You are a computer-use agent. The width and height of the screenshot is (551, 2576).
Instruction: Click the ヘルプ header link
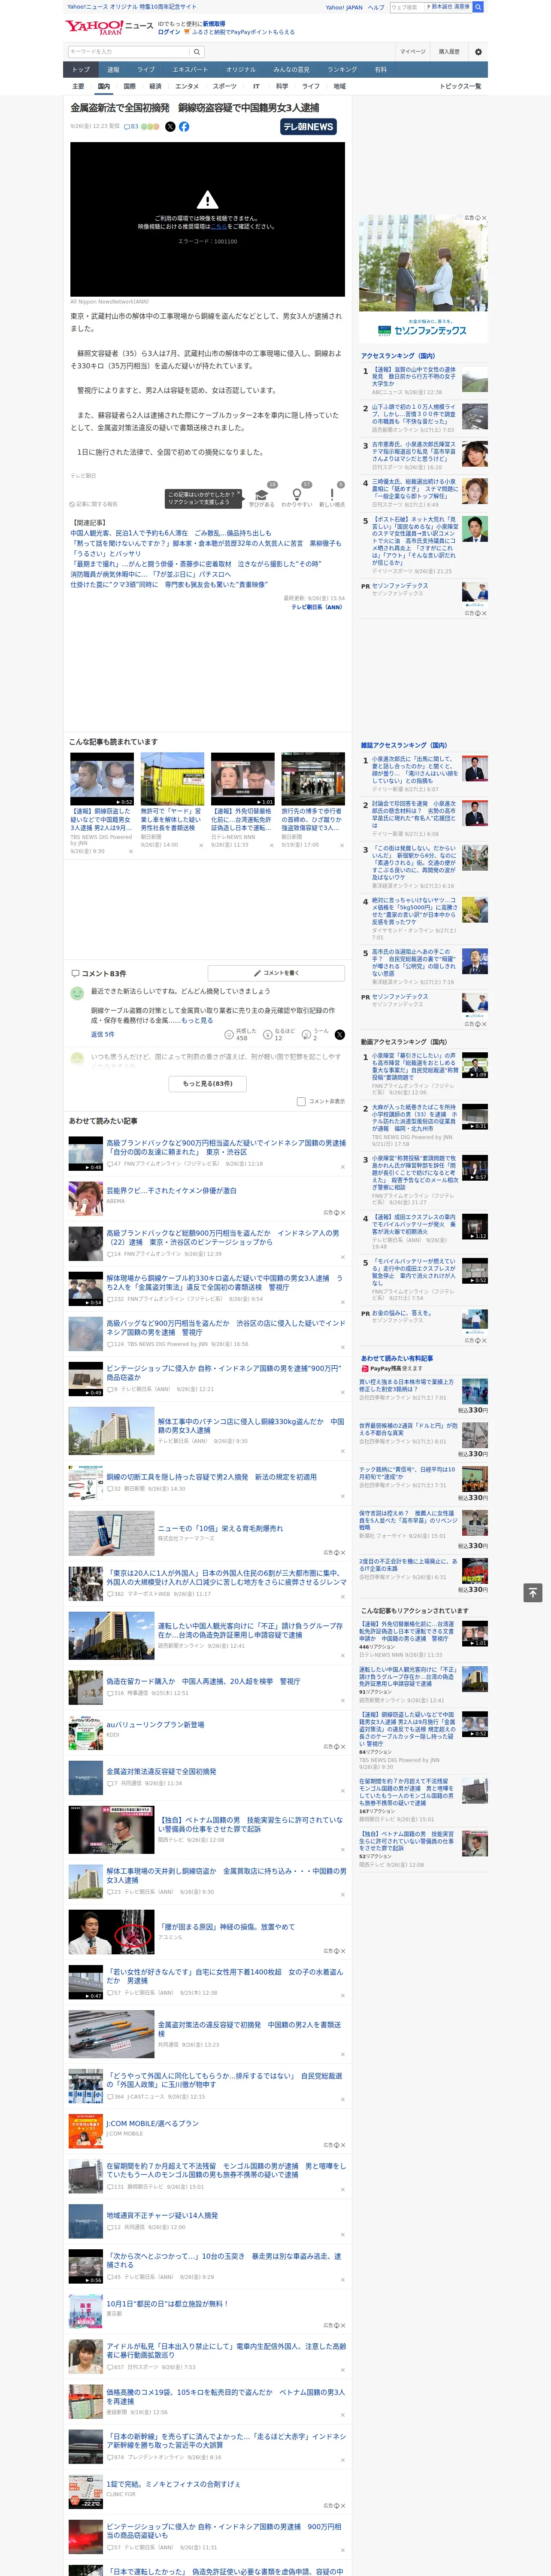point(376,7)
